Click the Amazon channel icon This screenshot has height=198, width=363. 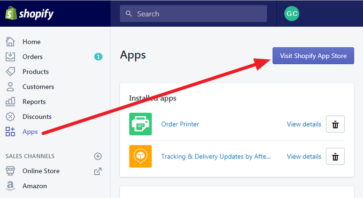coord(10,186)
